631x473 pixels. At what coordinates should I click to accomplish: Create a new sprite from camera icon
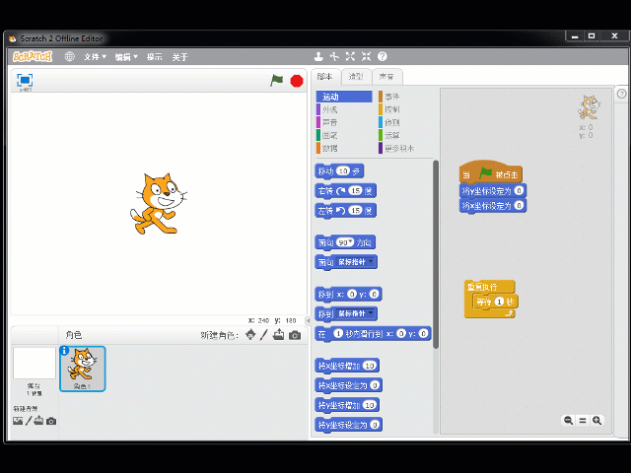tap(295, 335)
